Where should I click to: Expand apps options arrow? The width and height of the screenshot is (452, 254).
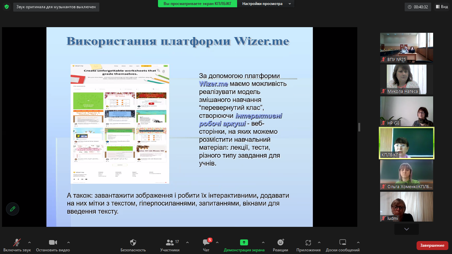[319, 242]
